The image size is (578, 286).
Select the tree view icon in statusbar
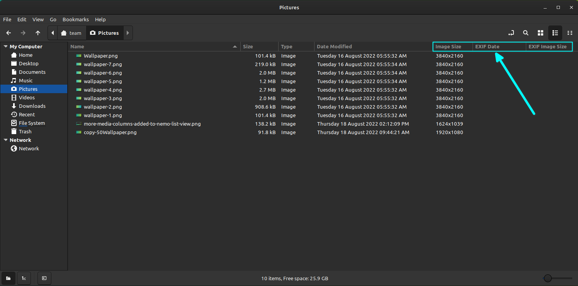[x=24, y=278]
